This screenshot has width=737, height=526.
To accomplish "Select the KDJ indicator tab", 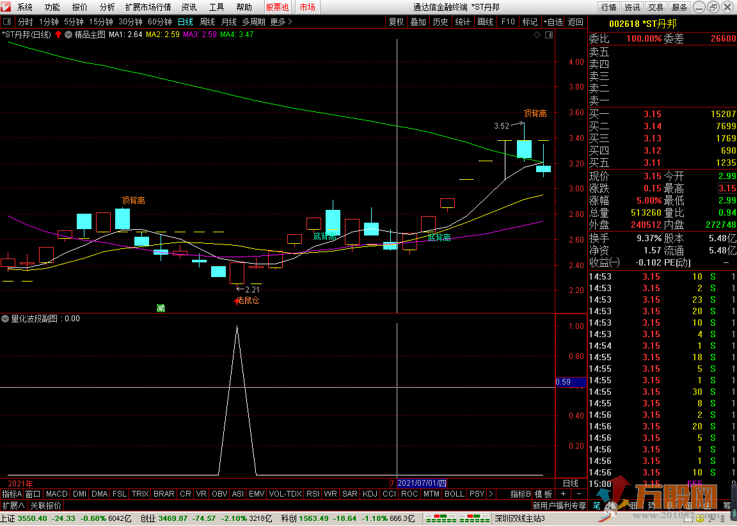I will pyautogui.click(x=370, y=493).
